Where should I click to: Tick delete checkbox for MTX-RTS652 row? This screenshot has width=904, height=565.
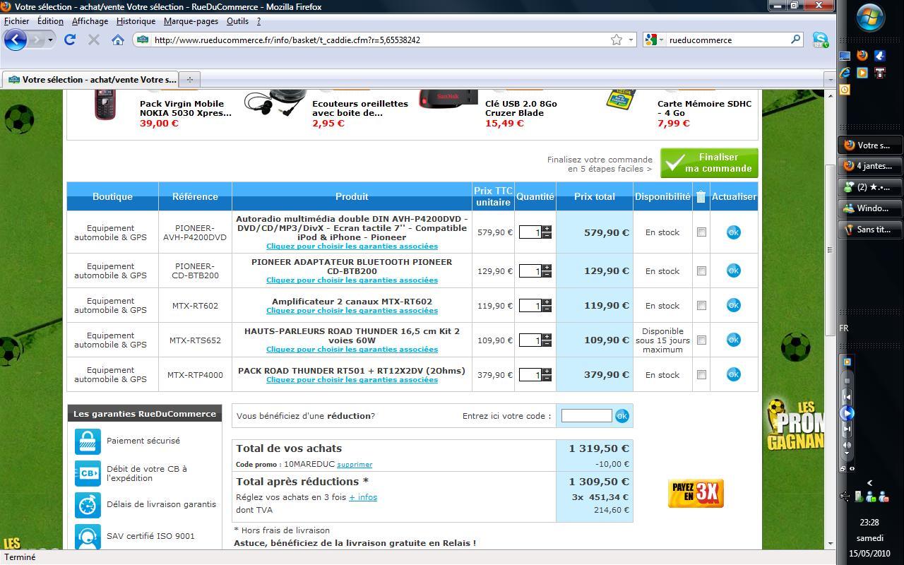[701, 340]
